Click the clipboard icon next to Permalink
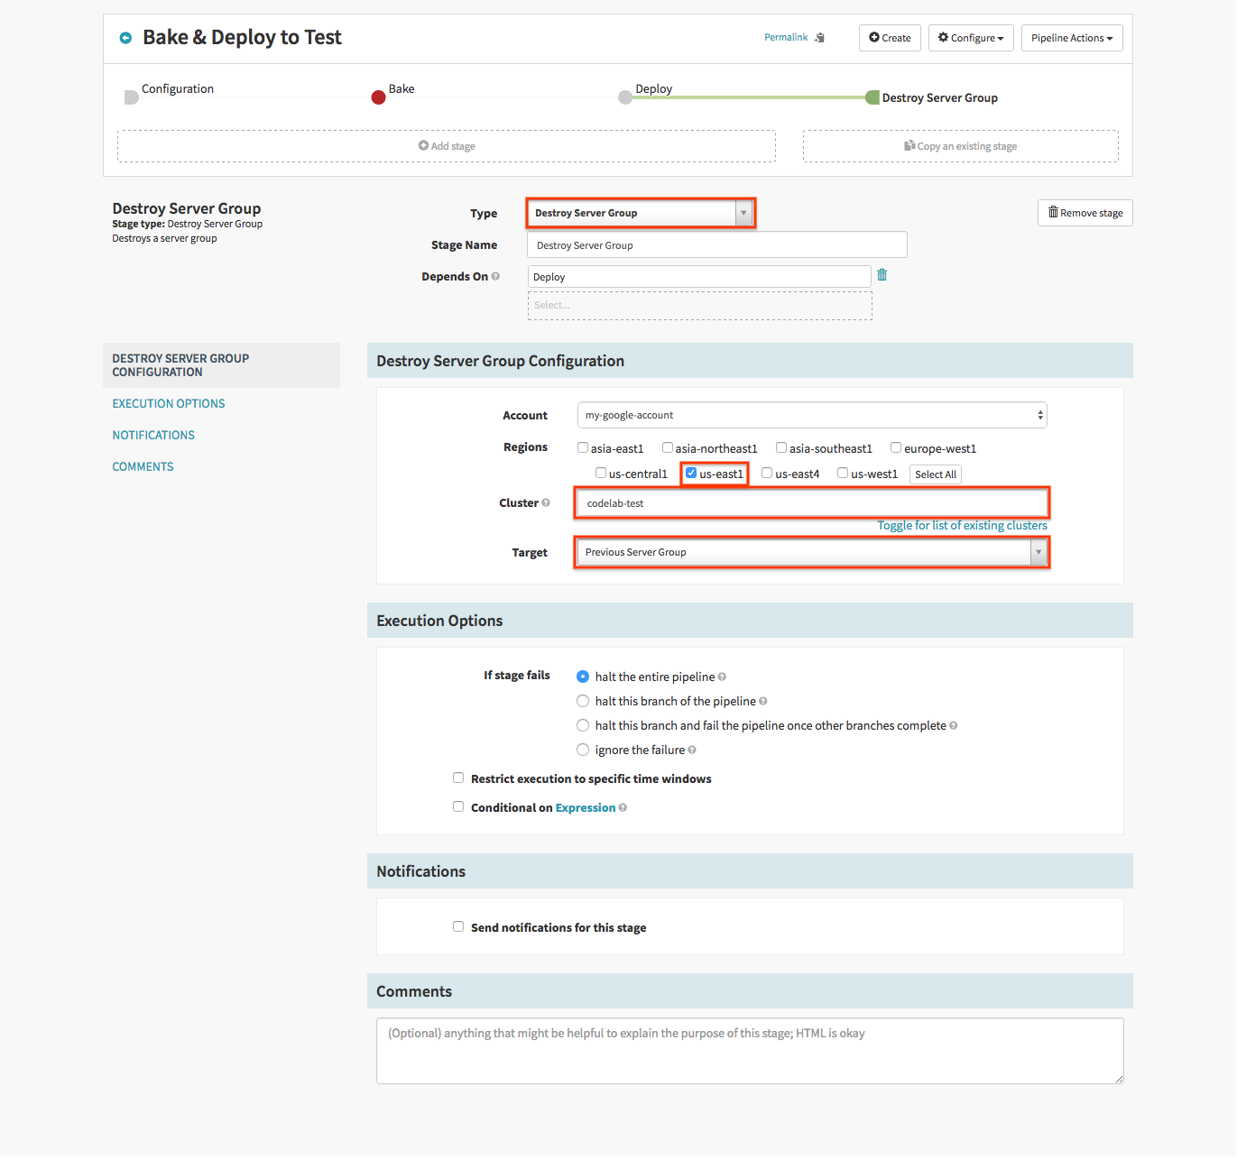 click(x=819, y=38)
